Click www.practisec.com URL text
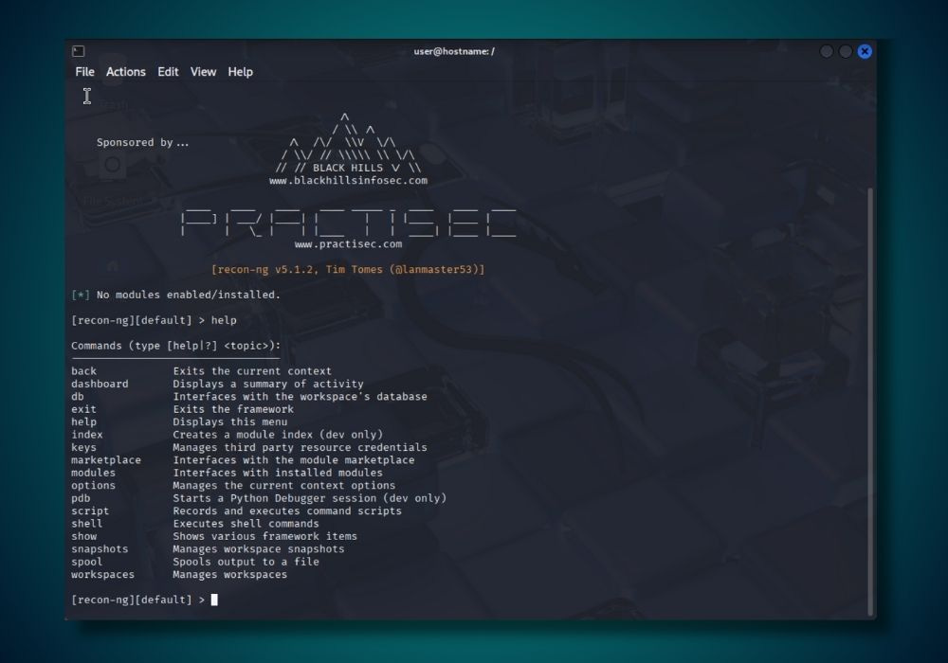948x663 pixels. pos(348,244)
